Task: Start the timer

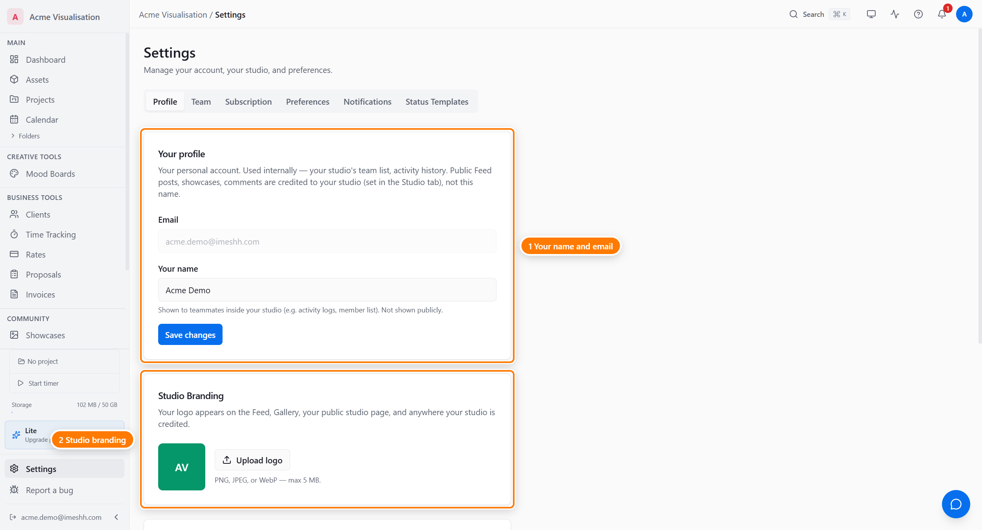Action: click(64, 383)
